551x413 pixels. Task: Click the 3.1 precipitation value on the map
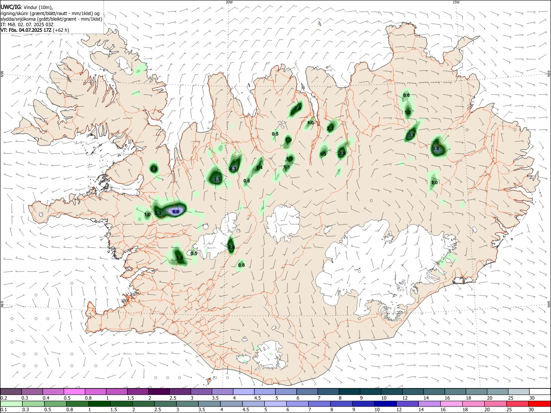[x=411, y=135]
